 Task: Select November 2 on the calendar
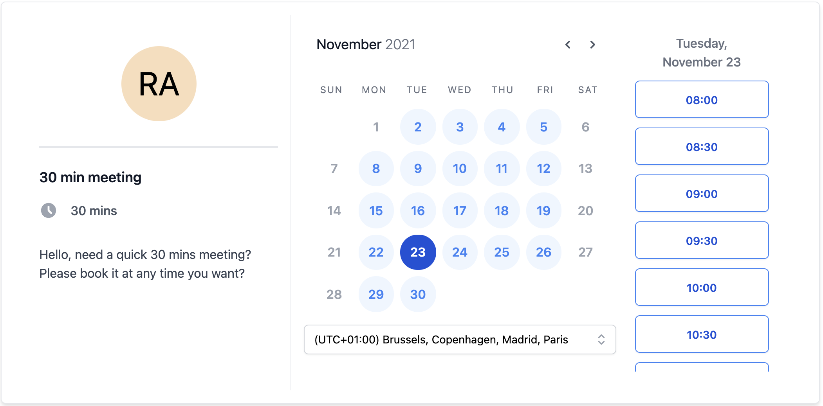[x=418, y=127]
